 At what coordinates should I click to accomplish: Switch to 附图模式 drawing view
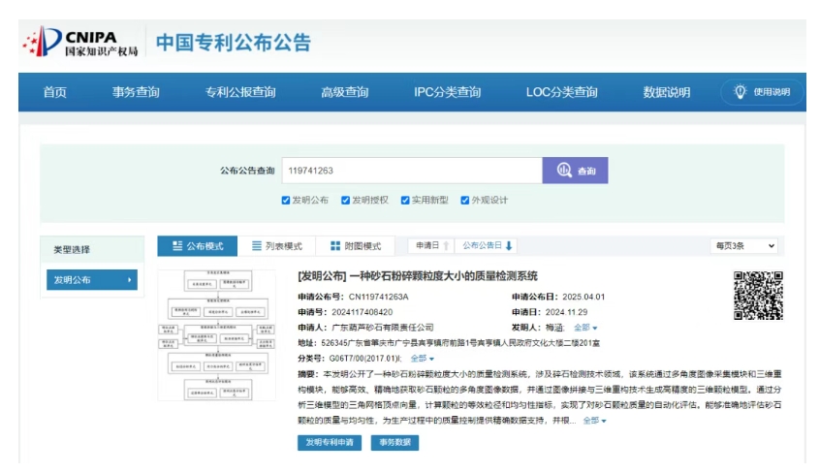pyautogui.click(x=356, y=246)
